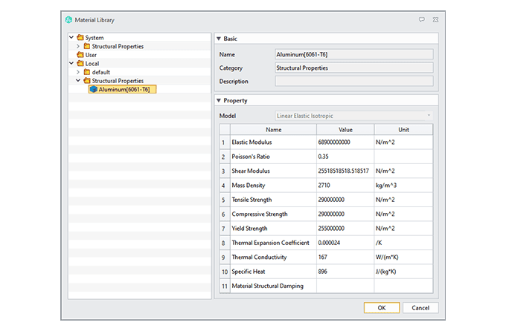
Task: Collapse the Basic section triangle
Action: click(219, 38)
